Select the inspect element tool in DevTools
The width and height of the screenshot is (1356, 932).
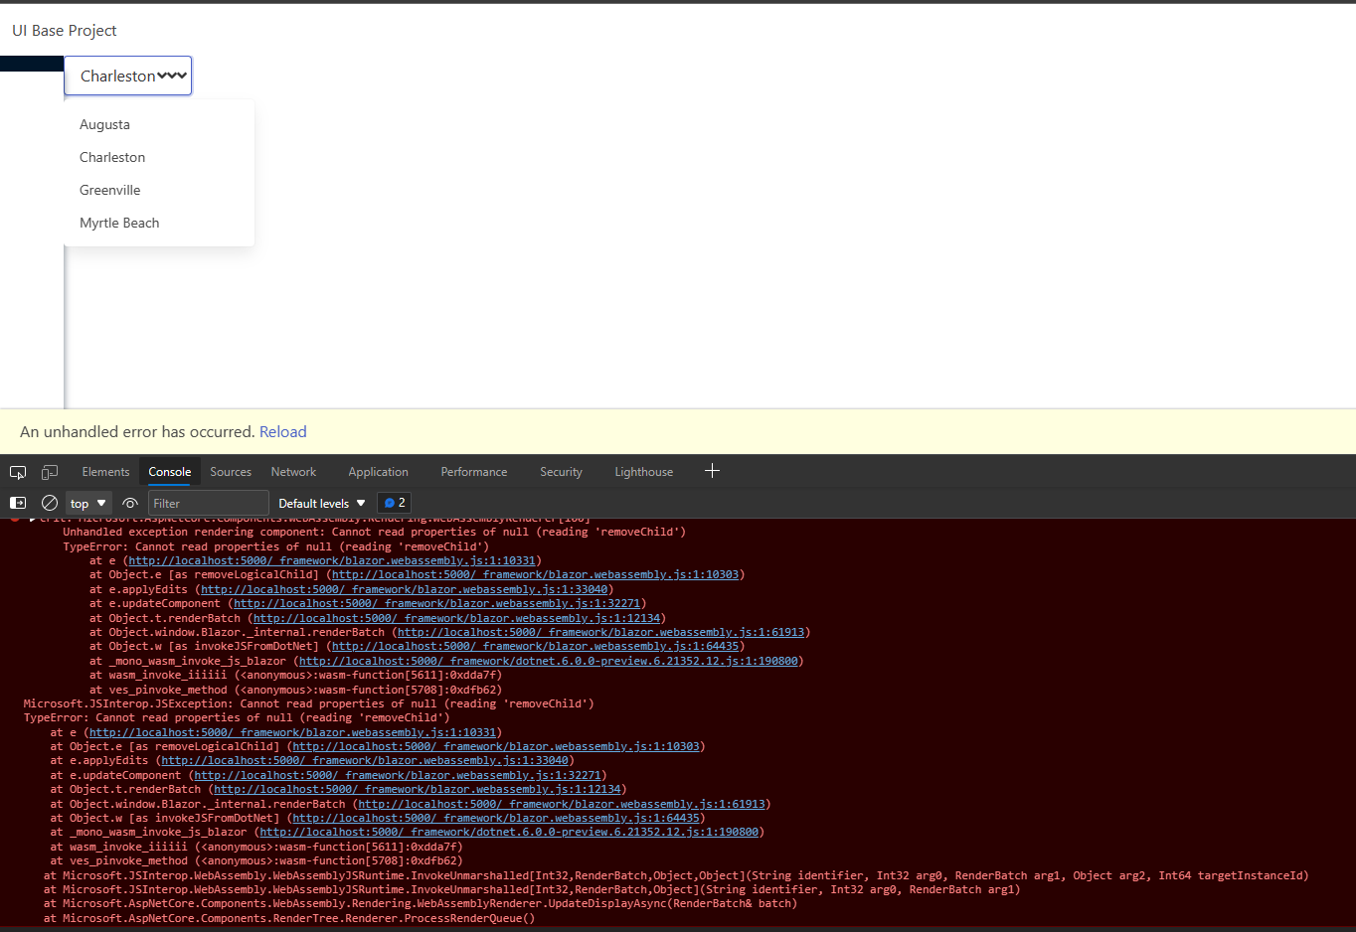coord(17,471)
